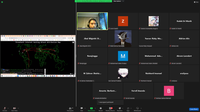
Task: Click the '1 unassigned participant' tooltip text
Action: pos(106,102)
